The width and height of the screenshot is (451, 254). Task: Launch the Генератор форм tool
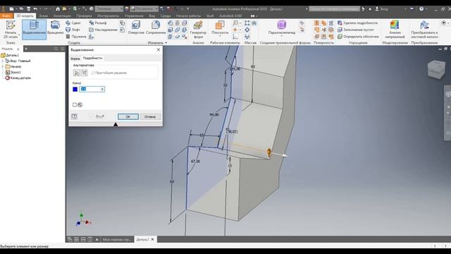pyautogui.click(x=198, y=30)
